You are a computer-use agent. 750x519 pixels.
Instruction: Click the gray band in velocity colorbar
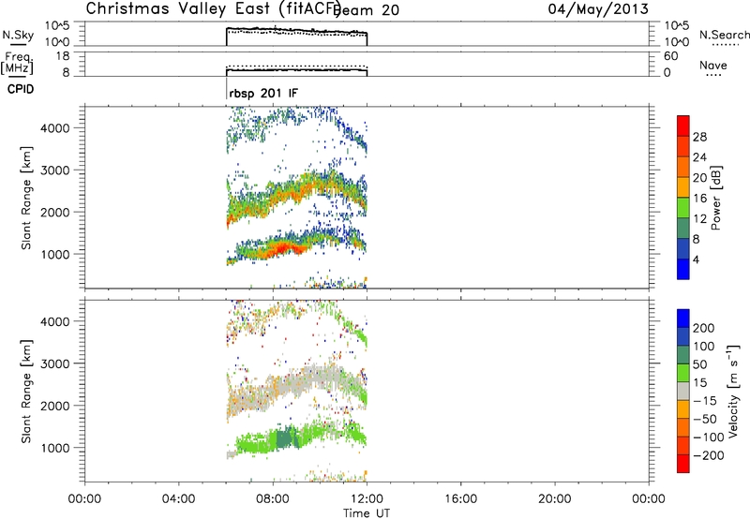[x=683, y=391]
